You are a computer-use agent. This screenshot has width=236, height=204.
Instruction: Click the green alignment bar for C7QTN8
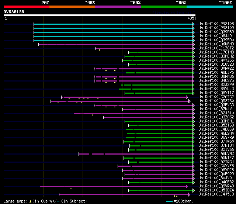161,52
